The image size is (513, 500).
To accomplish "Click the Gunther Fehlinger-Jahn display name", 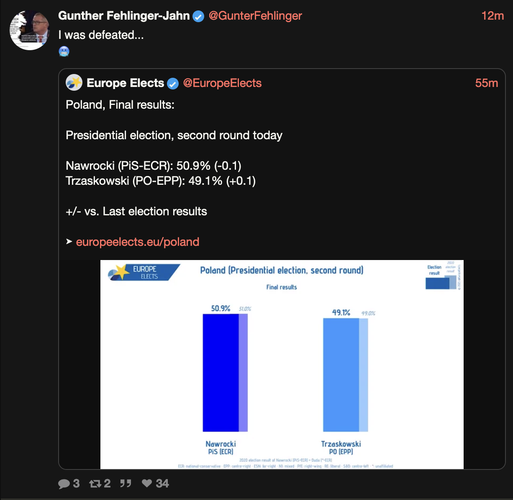I will click(124, 16).
